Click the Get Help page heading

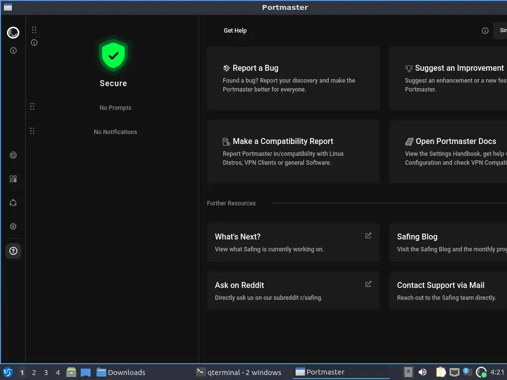pyautogui.click(x=235, y=31)
